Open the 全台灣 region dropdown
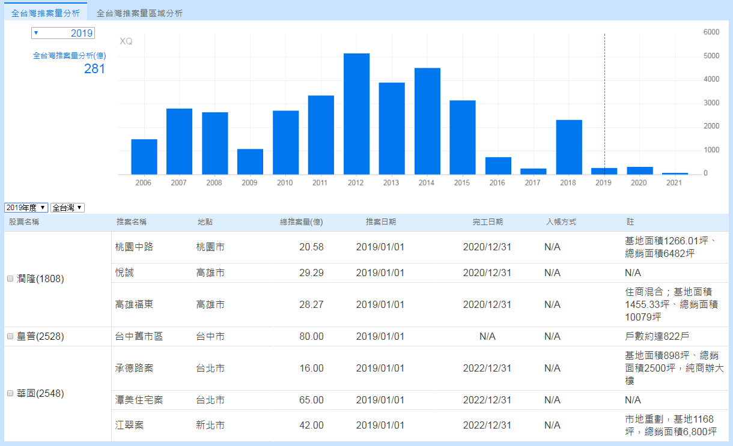 (x=67, y=208)
